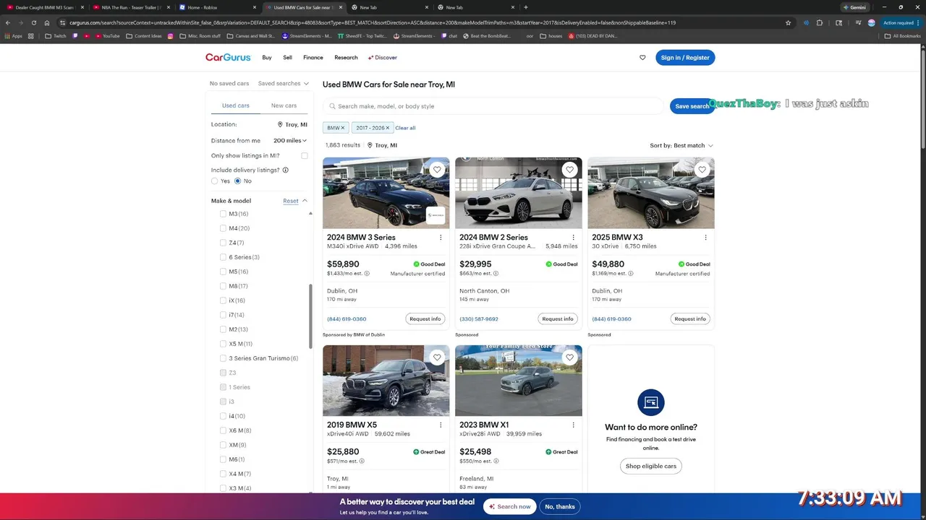The width and height of the screenshot is (926, 520).
Task: Click Search now in the banner
Action: (x=509, y=506)
